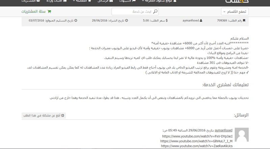Click the ابحث عن خدمة search field
This screenshot has height=149, width=270.
tap(135, 11)
